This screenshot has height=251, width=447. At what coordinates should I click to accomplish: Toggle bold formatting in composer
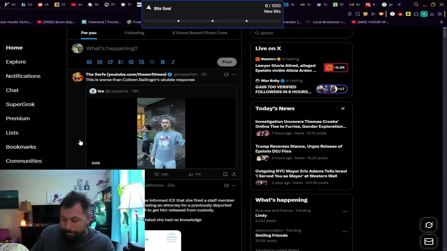point(162,62)
